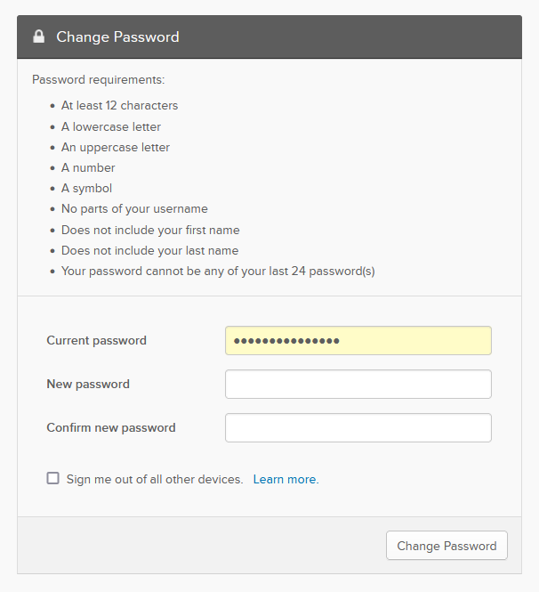Click the Change Password header title
Screen dimensions: 539x592
coord(117,37)
